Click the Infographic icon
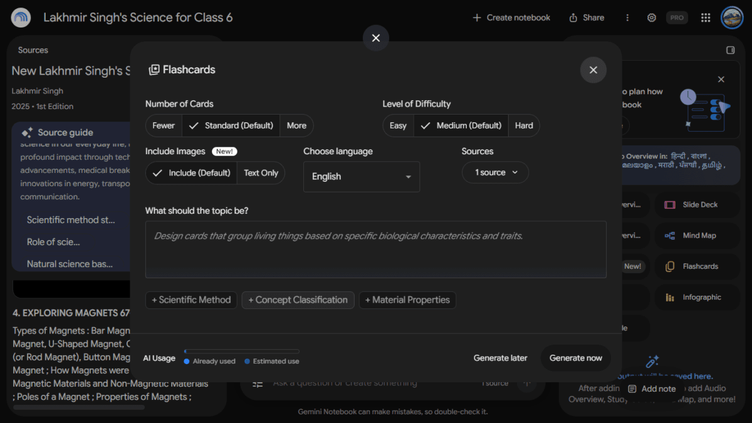Viewport: 752px width, 423px height. click(x=670, y=297)
